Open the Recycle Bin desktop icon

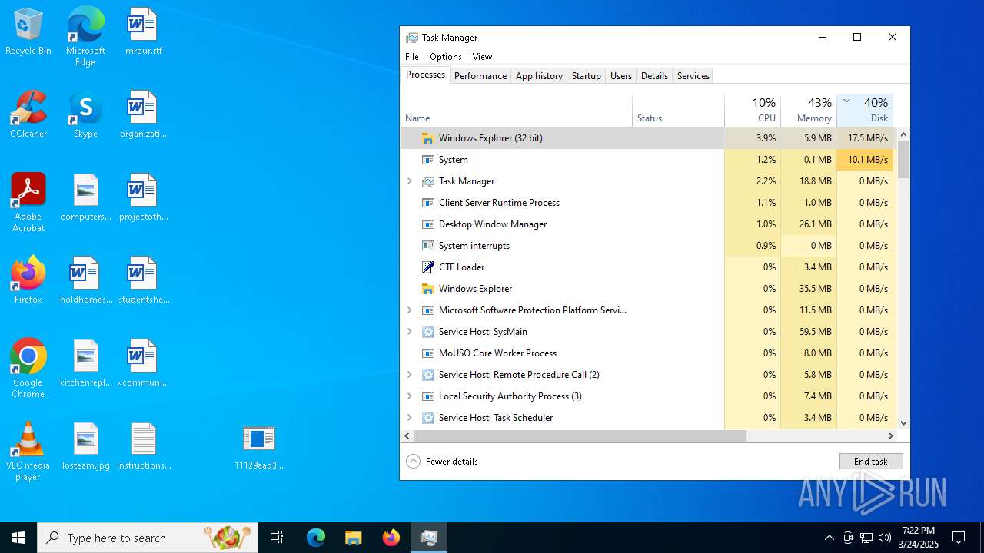tap(28, 32)
